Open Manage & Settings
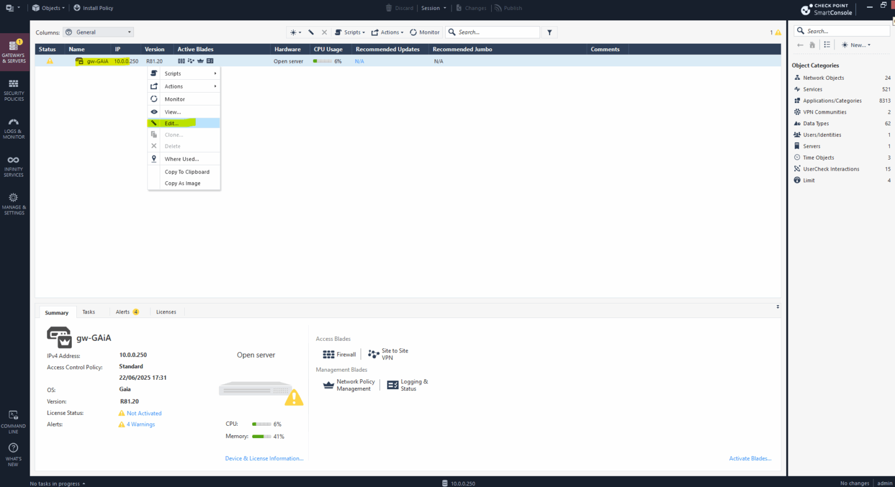895x487 pixels. coord(13,203)
